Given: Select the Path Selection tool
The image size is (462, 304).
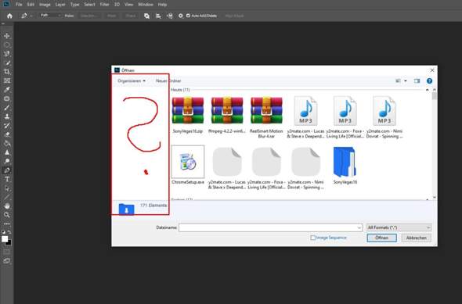Looking at the screenshot, I should [7, 188].
